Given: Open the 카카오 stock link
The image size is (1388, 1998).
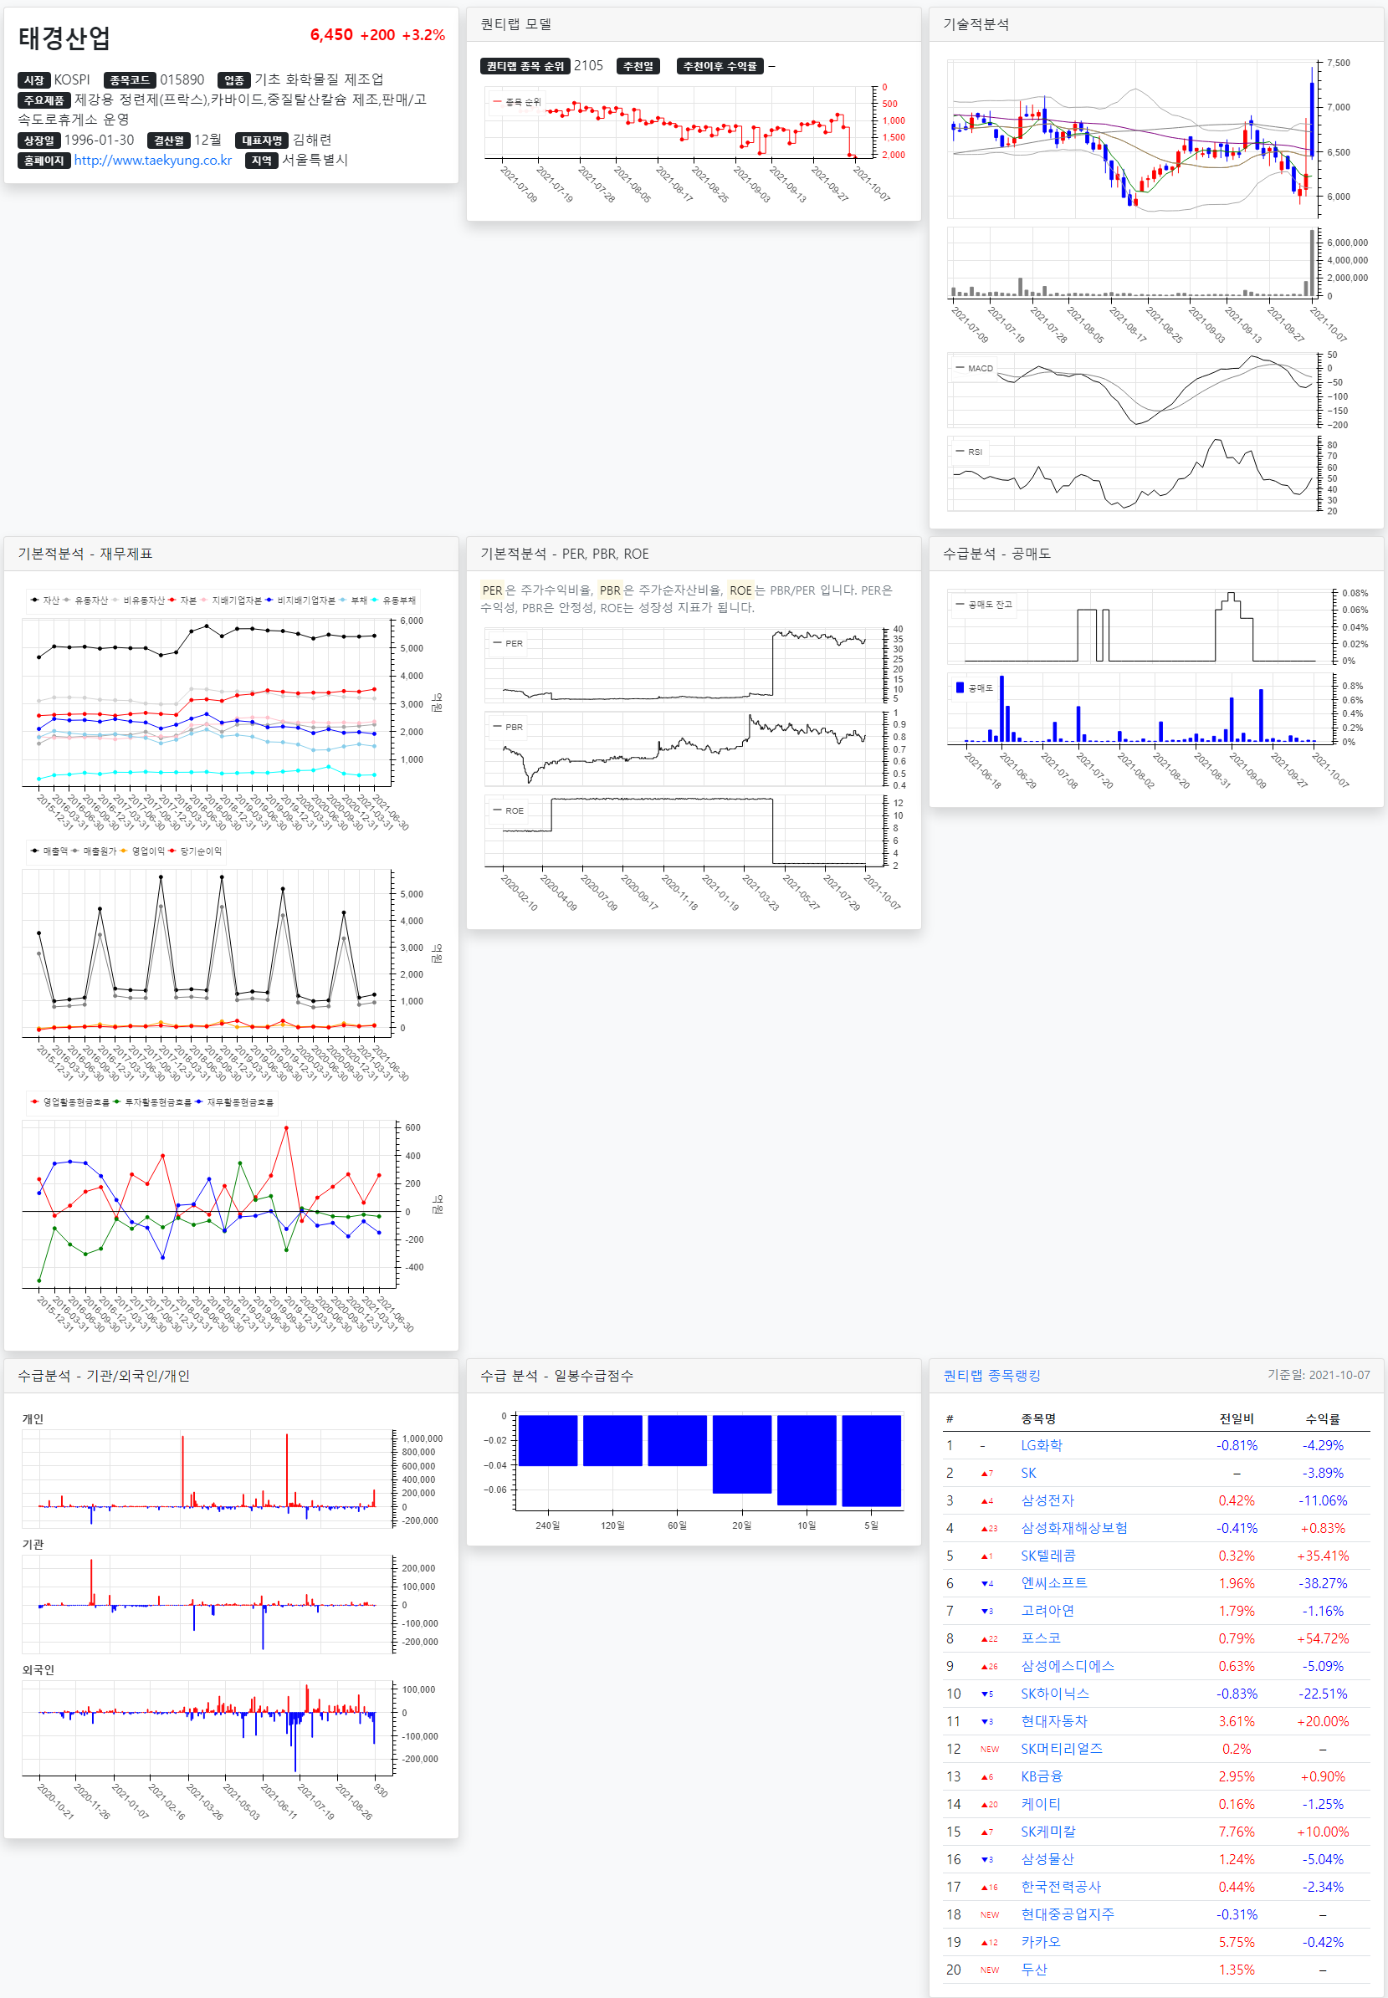Looking at the screenshot, I should coord(1040,1942).
